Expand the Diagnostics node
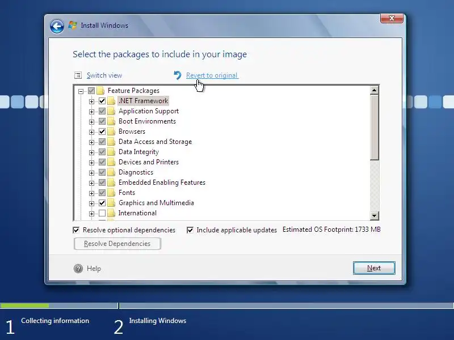Viewport: 454px width, 340px height. click(x=91, y=173)
